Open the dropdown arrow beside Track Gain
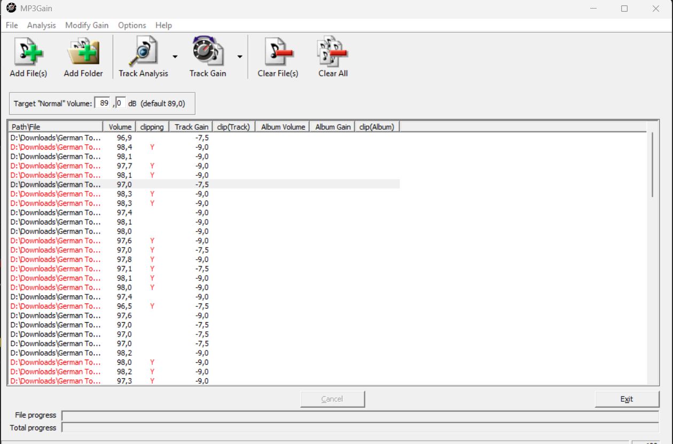 click(240, 57)
